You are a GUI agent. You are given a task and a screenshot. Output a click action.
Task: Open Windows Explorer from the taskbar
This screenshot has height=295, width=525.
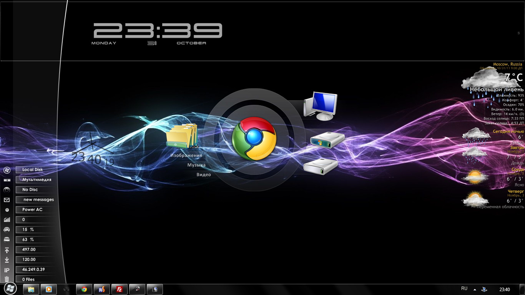(31, 289)
